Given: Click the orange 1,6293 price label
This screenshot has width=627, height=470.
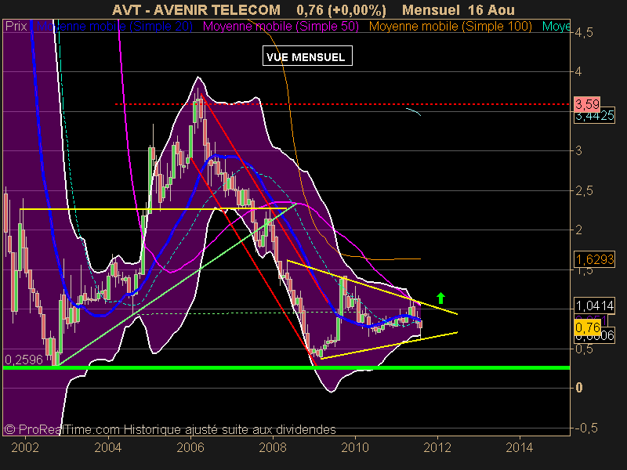Looking at the screenshot, I should pyautogui.click(x=595, y=260).
